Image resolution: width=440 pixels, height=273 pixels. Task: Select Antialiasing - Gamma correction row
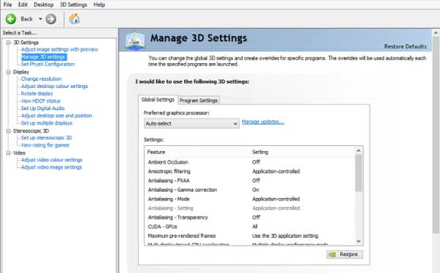point(250,190)
